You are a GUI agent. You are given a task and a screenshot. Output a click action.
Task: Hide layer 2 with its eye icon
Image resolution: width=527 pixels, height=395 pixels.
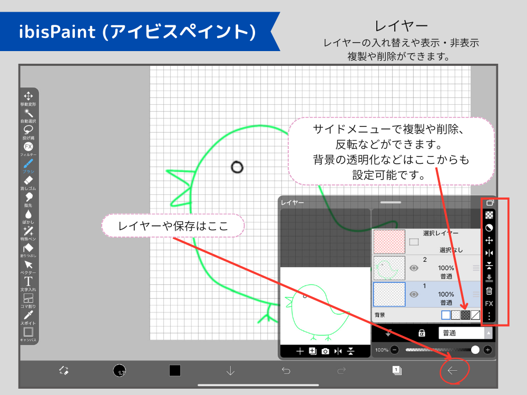click(x=414, y=268)
